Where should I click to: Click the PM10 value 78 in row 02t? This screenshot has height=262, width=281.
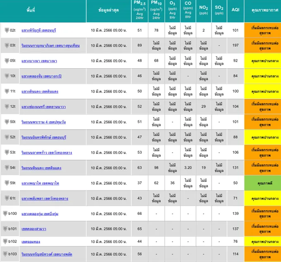pos(156,30)
